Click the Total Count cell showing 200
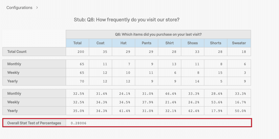 pyautogui.click(x=77, y=52)
